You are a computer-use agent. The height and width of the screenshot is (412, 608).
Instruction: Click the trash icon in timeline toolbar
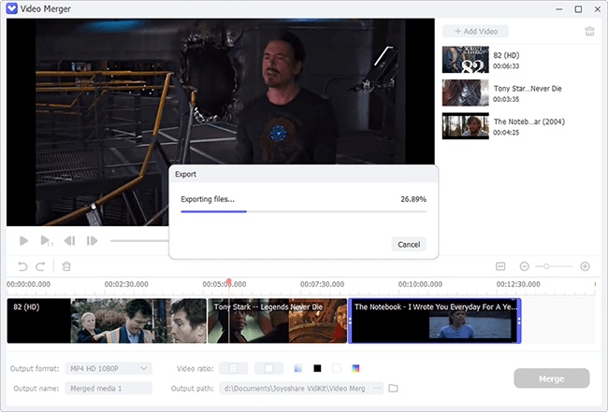pos(66,266)
